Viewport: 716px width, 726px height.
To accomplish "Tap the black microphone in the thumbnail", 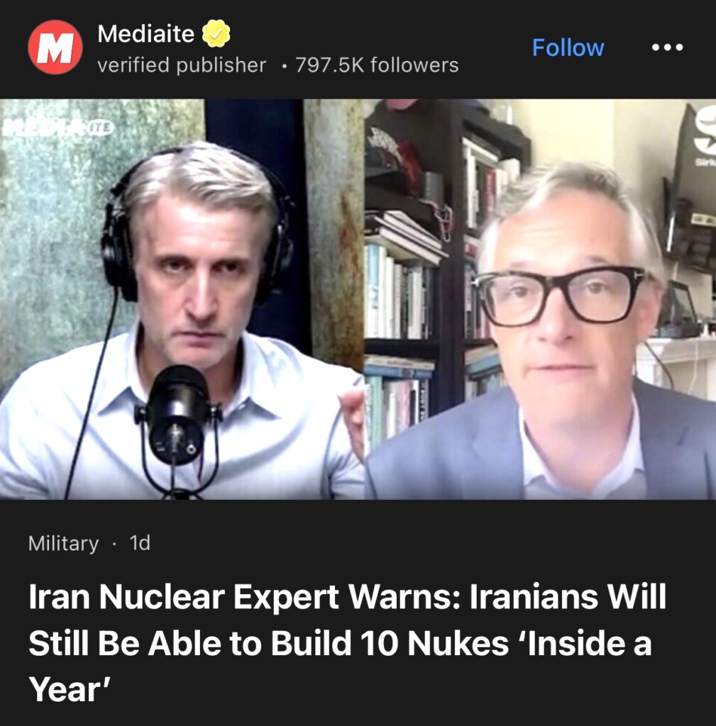I will pyautogui.click(x=176, y=417).
